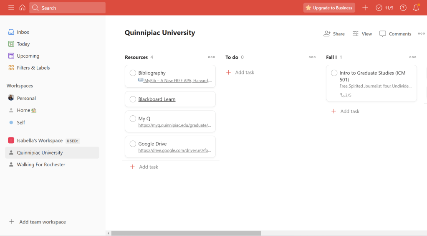
Task: Open Resources section options menu
Action: click(x=211, y=57)
